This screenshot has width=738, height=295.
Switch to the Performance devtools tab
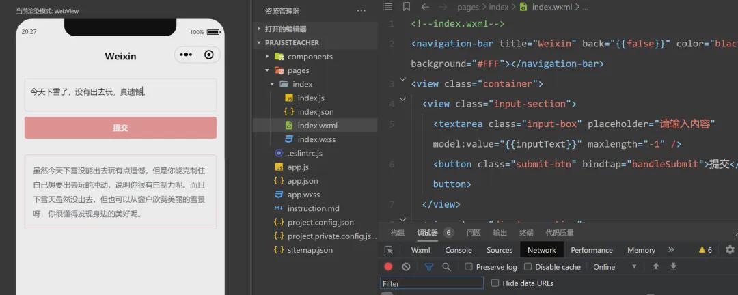coord(592,250)
